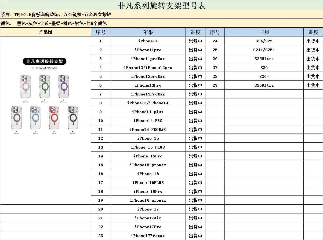Select the 三星 column header
The height and width of the screenshot is (240, 323).
pyautogui.click(x=264, y=32)
